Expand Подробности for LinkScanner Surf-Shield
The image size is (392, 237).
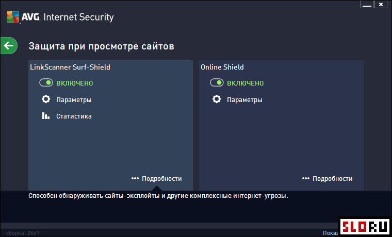[x=162, y=179]
